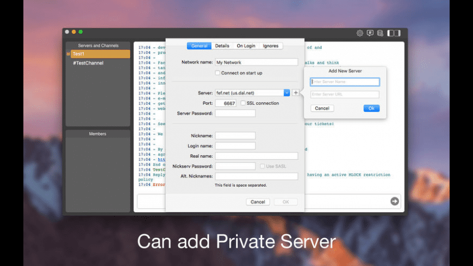Open the settings gear in the toolbar

(359, 33)
